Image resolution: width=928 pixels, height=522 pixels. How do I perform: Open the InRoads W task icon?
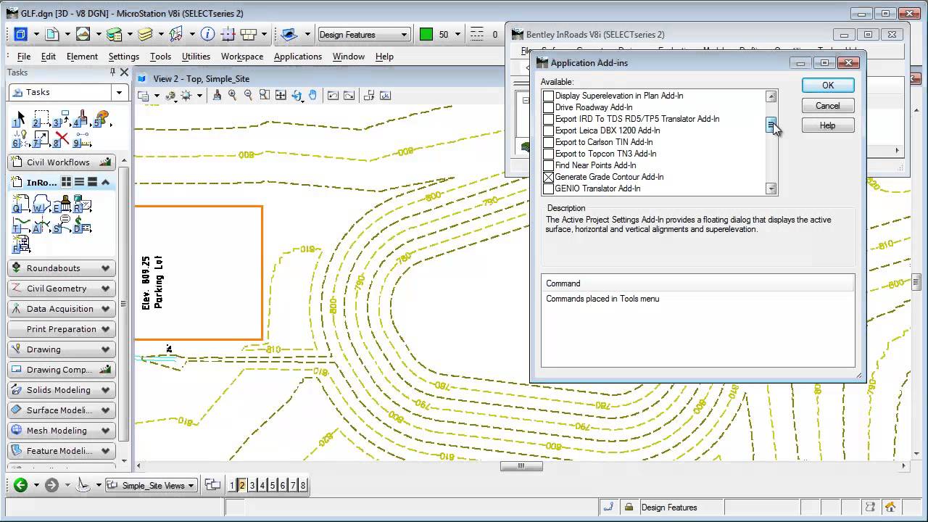tap(41, 205)
